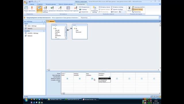Choose the Перекрестный crosstab query type
184x104 pixels.
[68, 9]
